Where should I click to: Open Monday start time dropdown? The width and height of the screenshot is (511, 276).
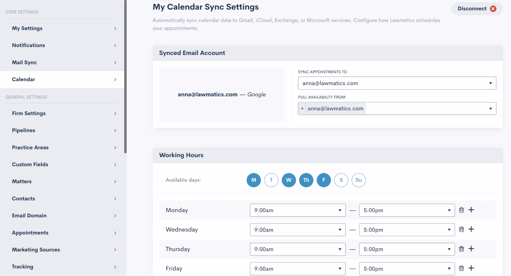(x=298, y=210)
